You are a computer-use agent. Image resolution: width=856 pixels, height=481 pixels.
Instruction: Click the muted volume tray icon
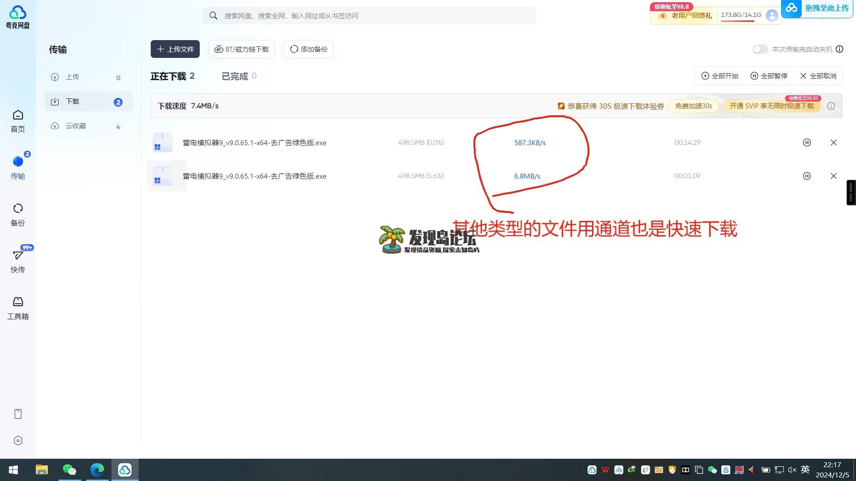click(792, 470)
